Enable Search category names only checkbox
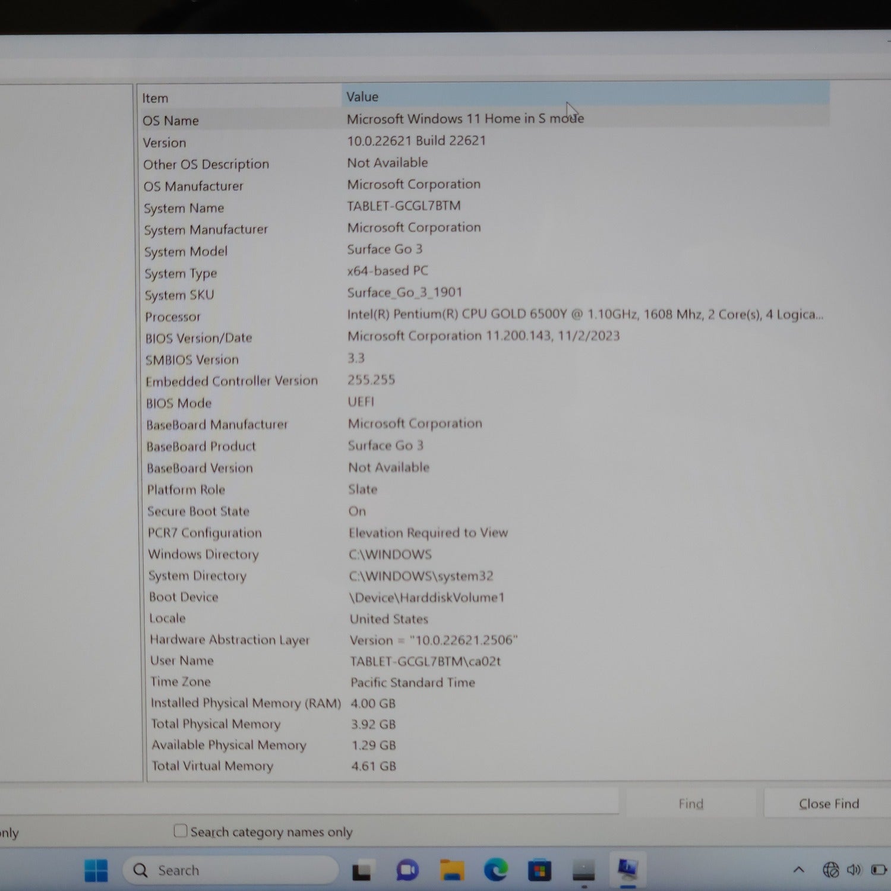Screen dimensions: 891x891 click(x=181, y=830)
